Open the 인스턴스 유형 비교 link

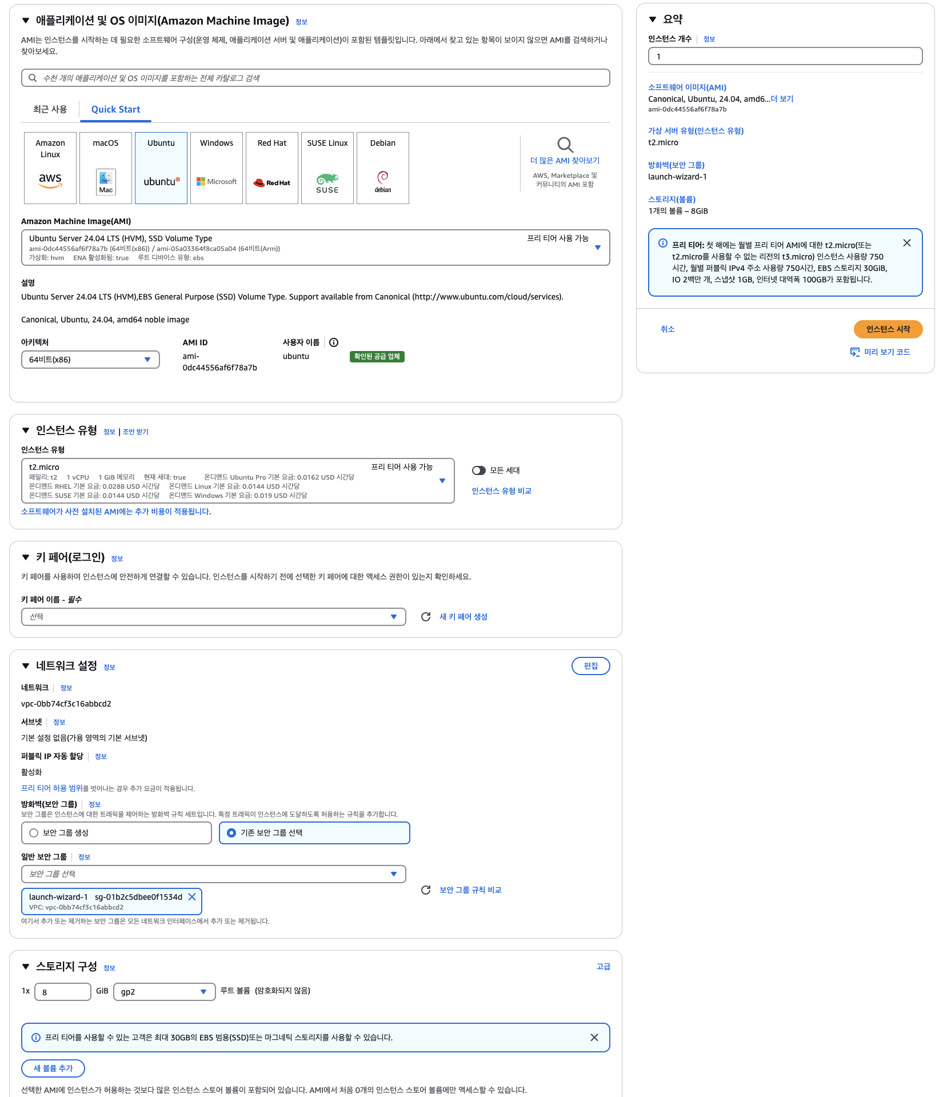(502, 491)
